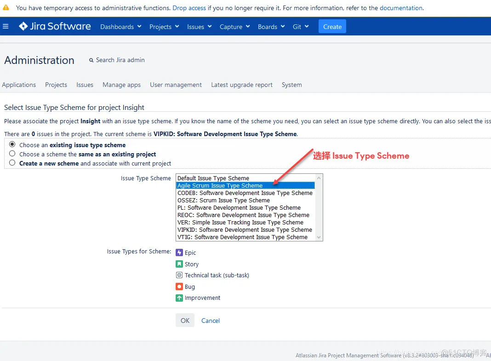Image resolution: width=491 pixels, height=361 pixels.
Task: Expand the Capture dropdown menu
Action: tap(234, 27)
